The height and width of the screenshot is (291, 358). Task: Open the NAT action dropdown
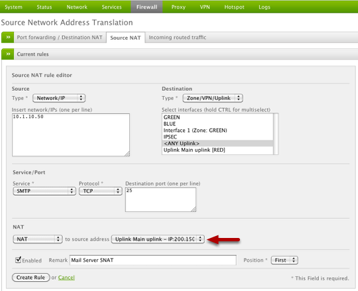tap(38, 239)
